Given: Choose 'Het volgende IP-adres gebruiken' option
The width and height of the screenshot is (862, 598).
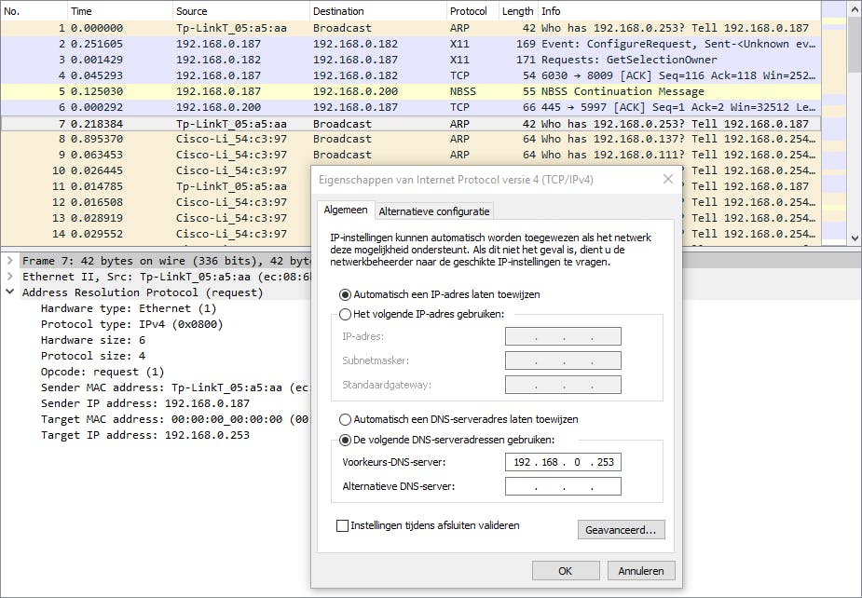Looking at the screenshot, I should (x=345, y=315).
